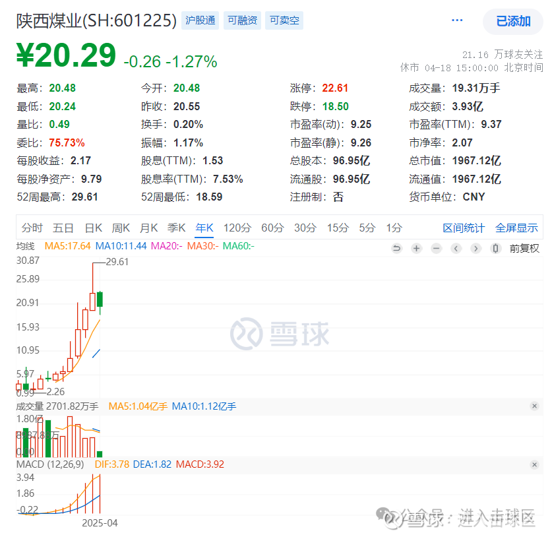
Task: Open the 季K chart tab
Action: point(176,228)
